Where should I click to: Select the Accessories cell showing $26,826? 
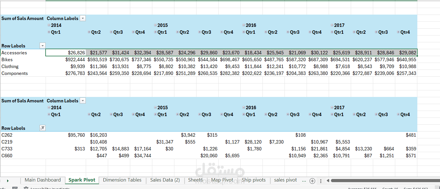coord(66,53)
